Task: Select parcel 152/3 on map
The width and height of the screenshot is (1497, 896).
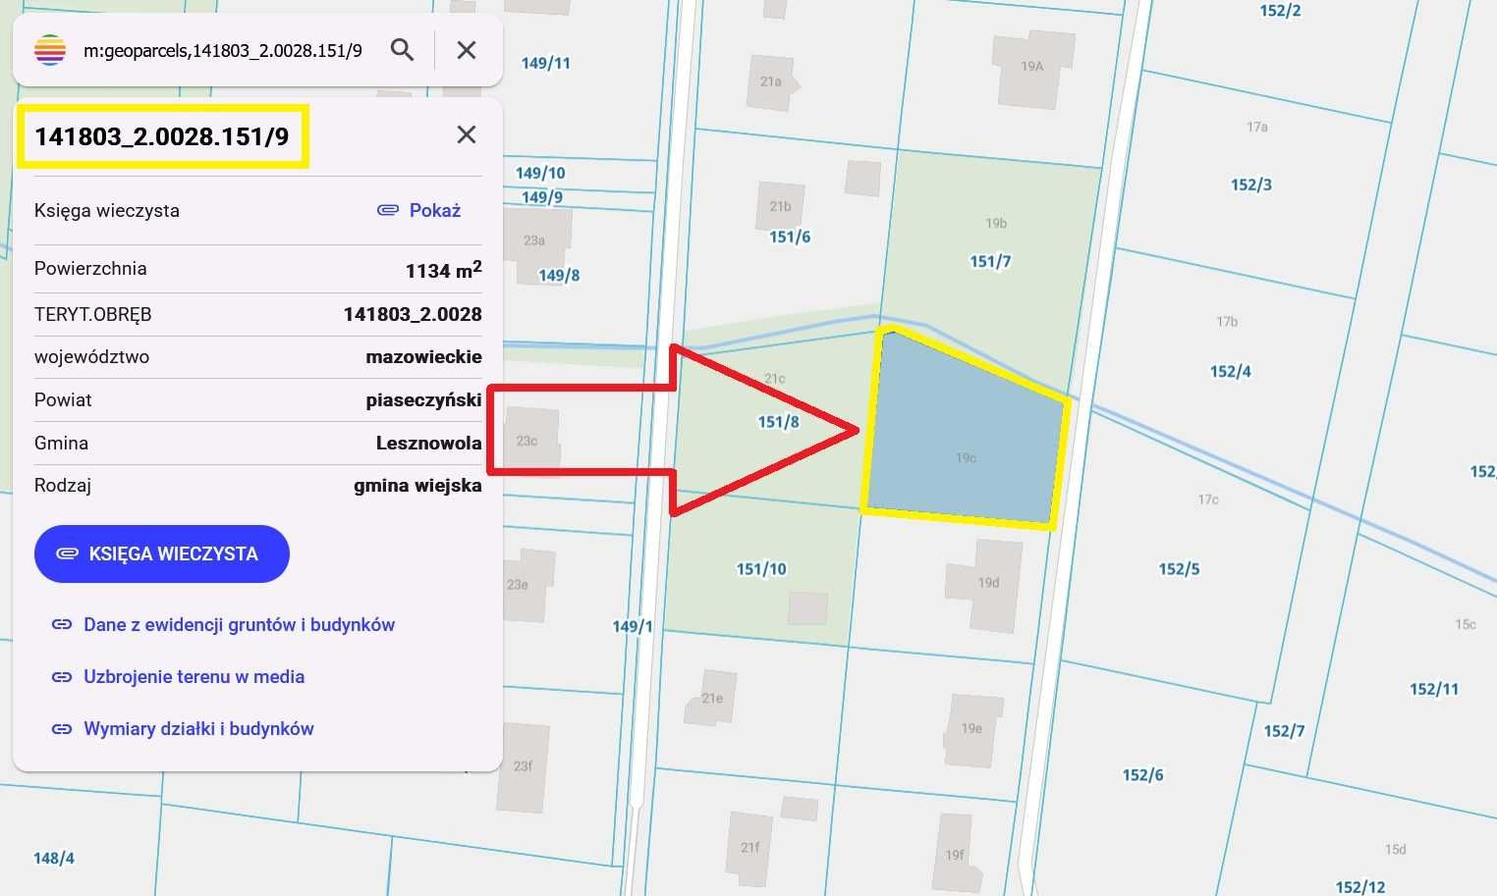Action: click(1251, 185)
